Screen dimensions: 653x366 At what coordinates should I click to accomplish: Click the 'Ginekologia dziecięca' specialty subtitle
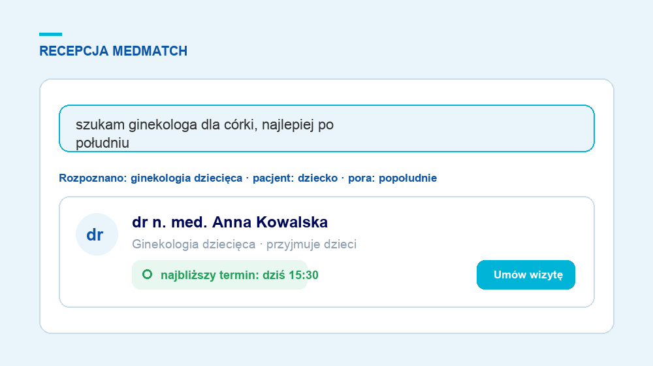pos(194,244)
